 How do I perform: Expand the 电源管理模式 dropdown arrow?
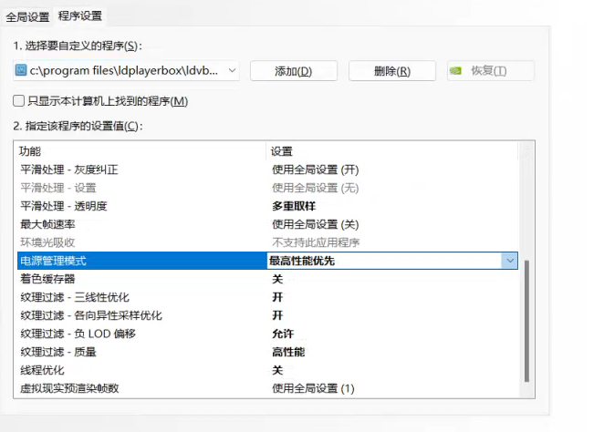[x=509, y=261]
